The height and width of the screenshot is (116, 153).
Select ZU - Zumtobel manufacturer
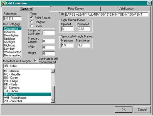(x=27, y=101)
